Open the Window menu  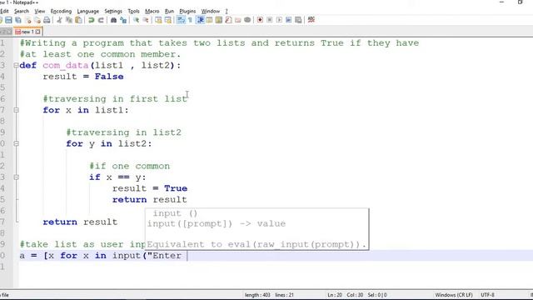211,11
